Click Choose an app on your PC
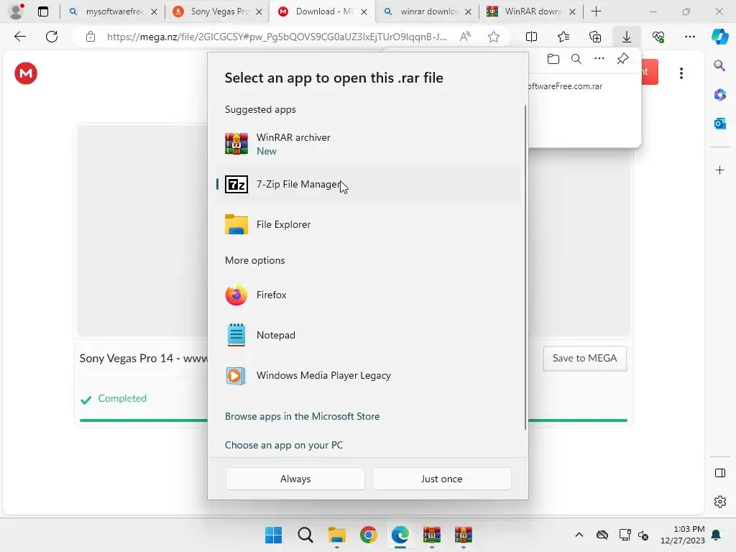This screenshot has height=552, width=736. click(x=284, y=445)
